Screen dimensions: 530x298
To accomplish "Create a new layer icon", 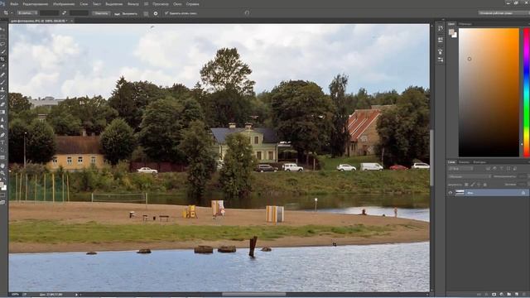I will coord(517,295).
